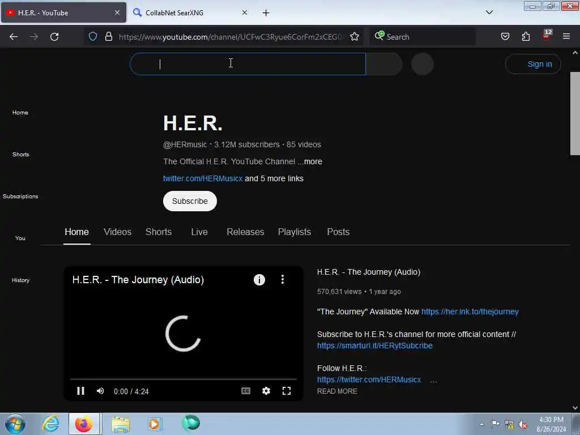
Task: Open the Firefox extensions puzzle icon
Action: click(526, 36)
